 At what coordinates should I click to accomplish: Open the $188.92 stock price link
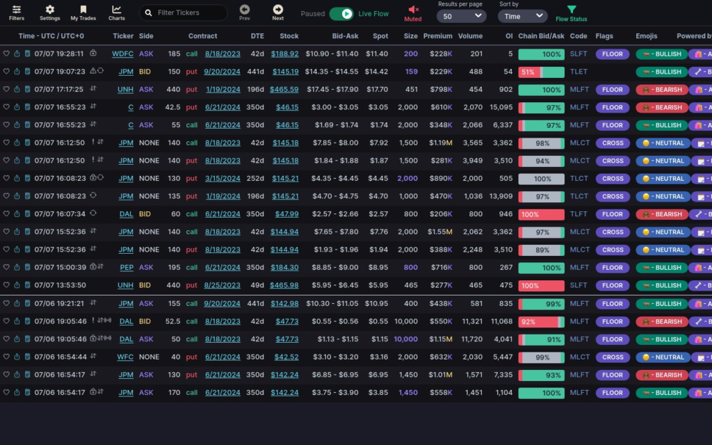[x=284, y=54]
